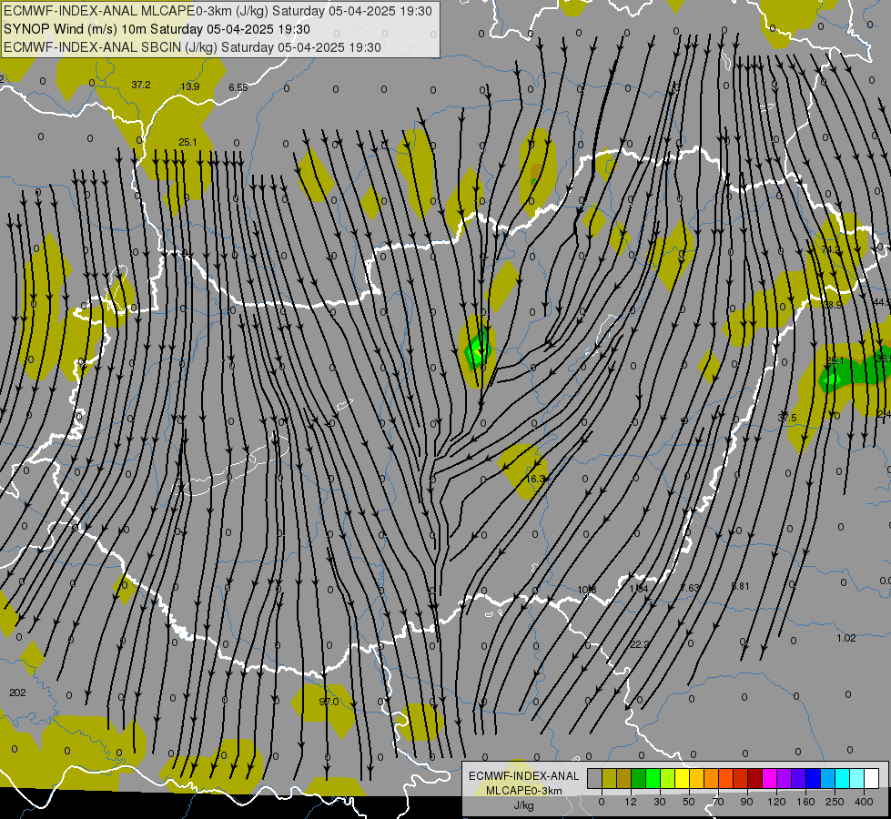Viewport: 891px width, 819px height.
Task: Click the legend tick label 160
Action: (x=805, y=802)
